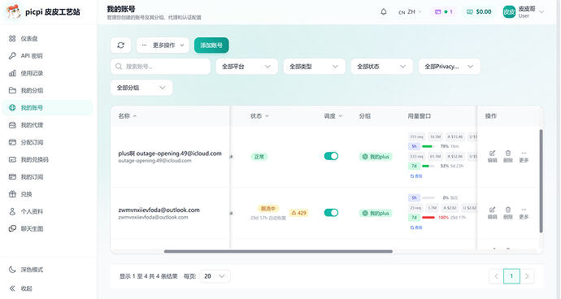561x299 pixels.
Task: Click the previous page arrow button
Action: click(496, 276)
